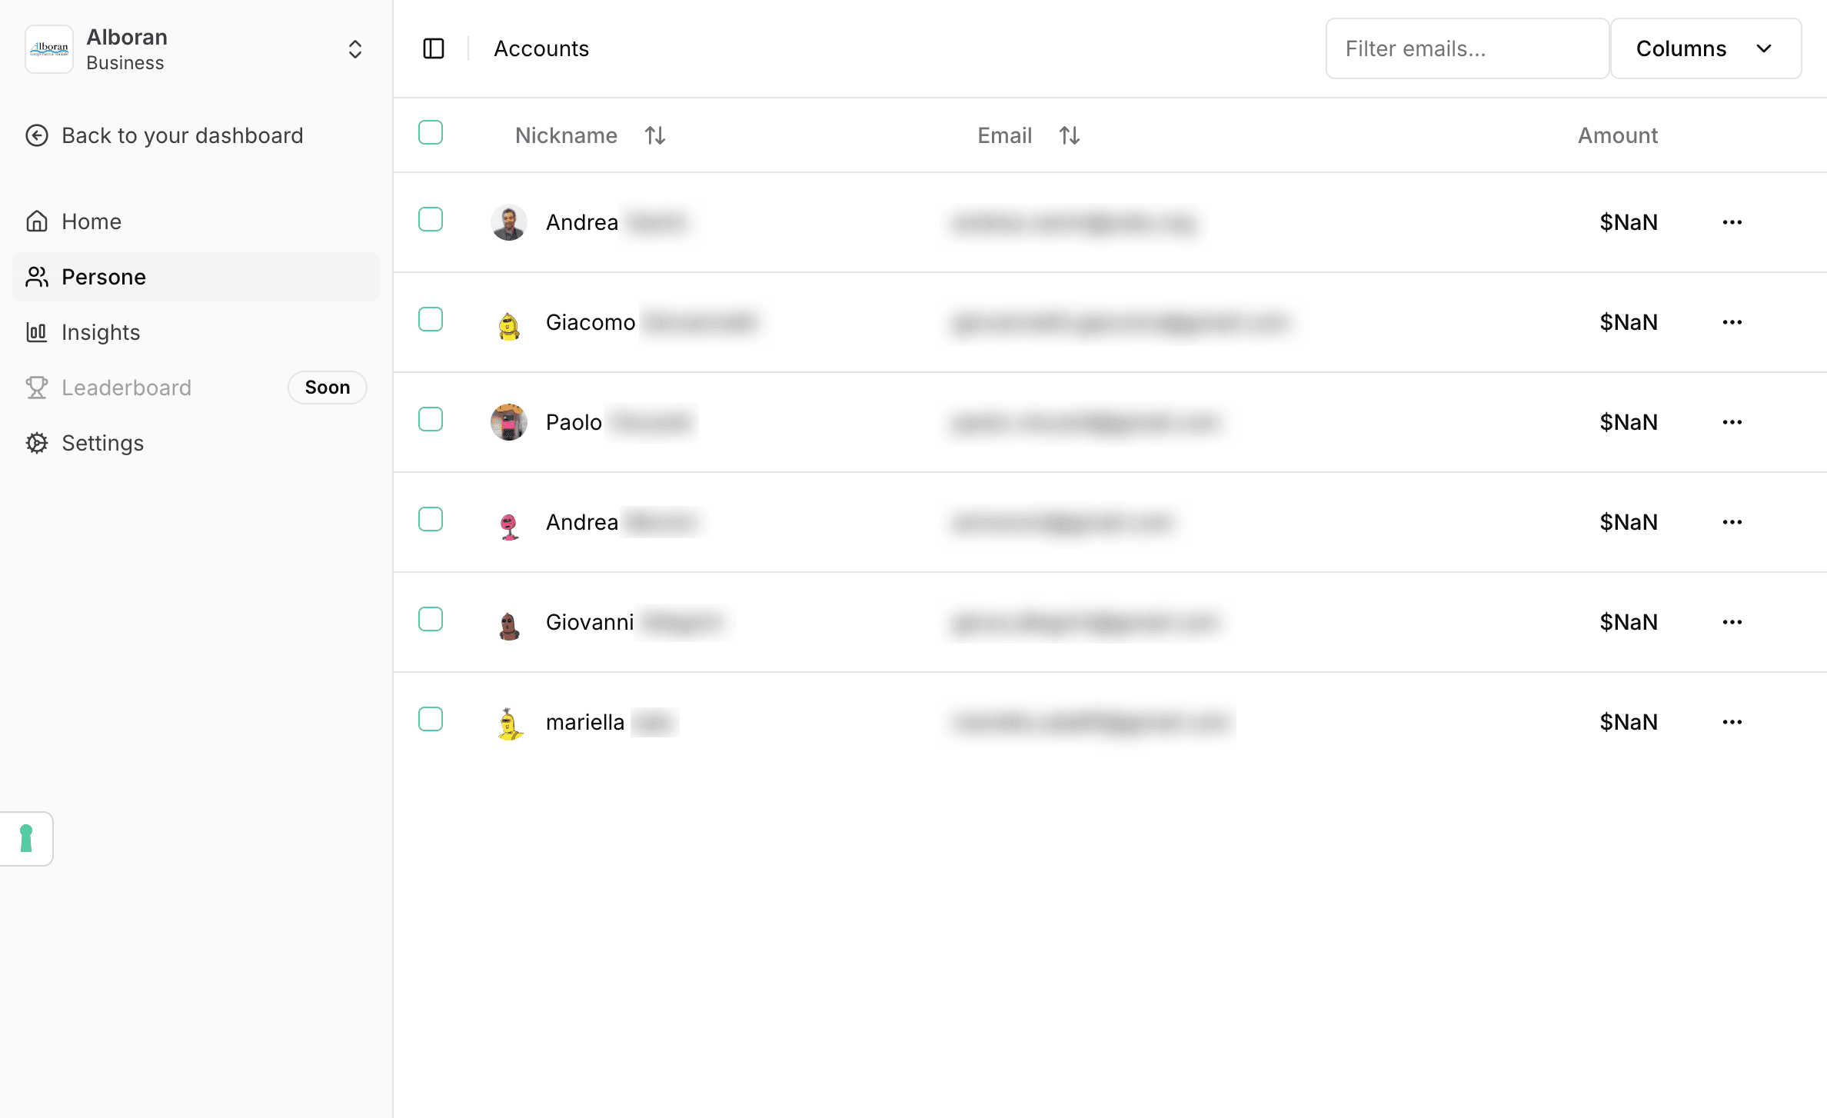Check the select-all header checkbox
The image size is (1827, 1118).
pyautogui.click(x=431, y=133)
